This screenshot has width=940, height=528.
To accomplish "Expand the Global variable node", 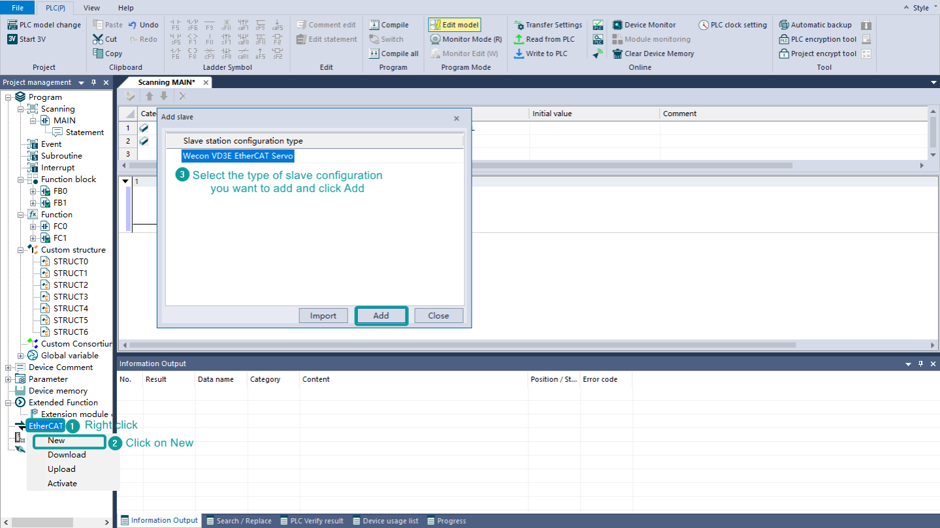I will tap(21, 356).
